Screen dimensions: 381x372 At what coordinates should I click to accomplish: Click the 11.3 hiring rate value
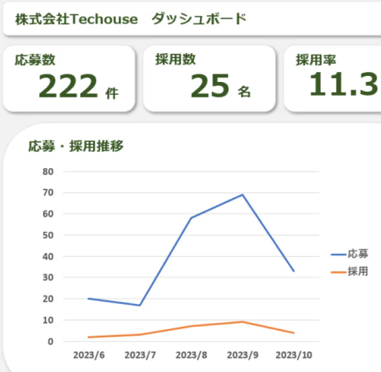coord(343,85)
